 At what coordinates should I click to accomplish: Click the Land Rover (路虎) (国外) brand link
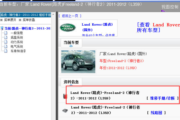(97, 27)
